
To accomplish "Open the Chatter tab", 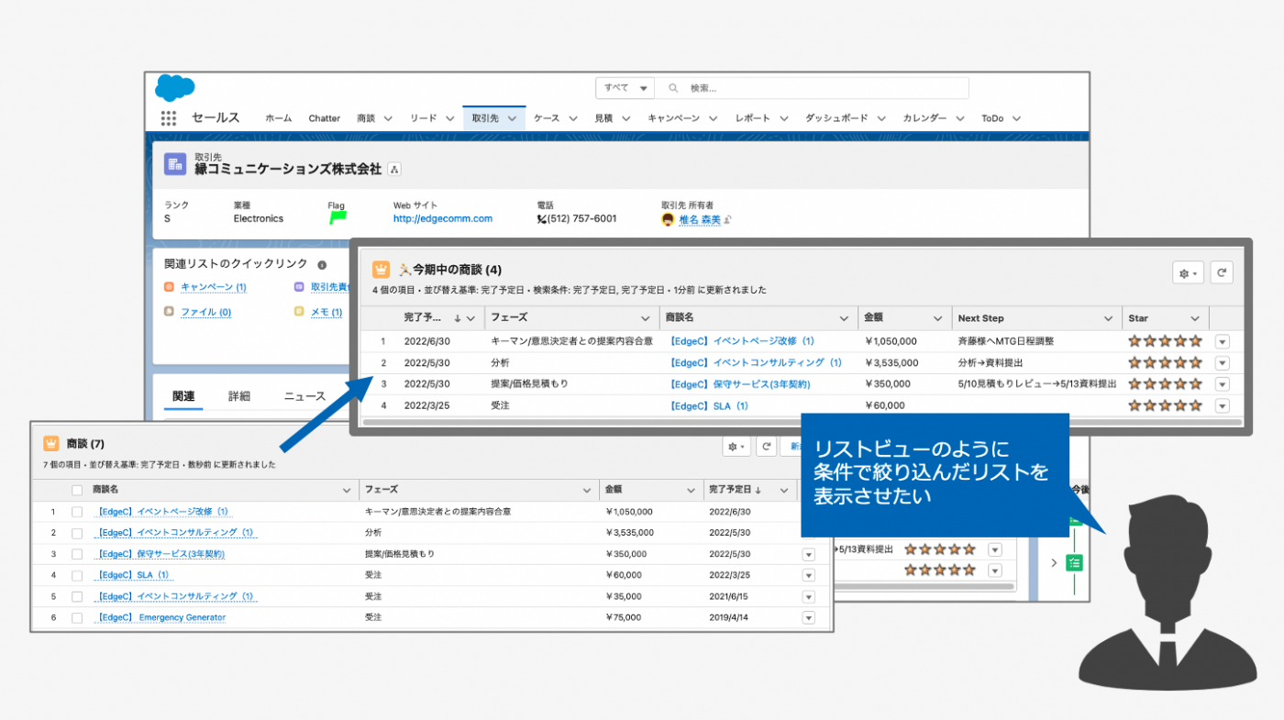I will click(x=325, y=118).
